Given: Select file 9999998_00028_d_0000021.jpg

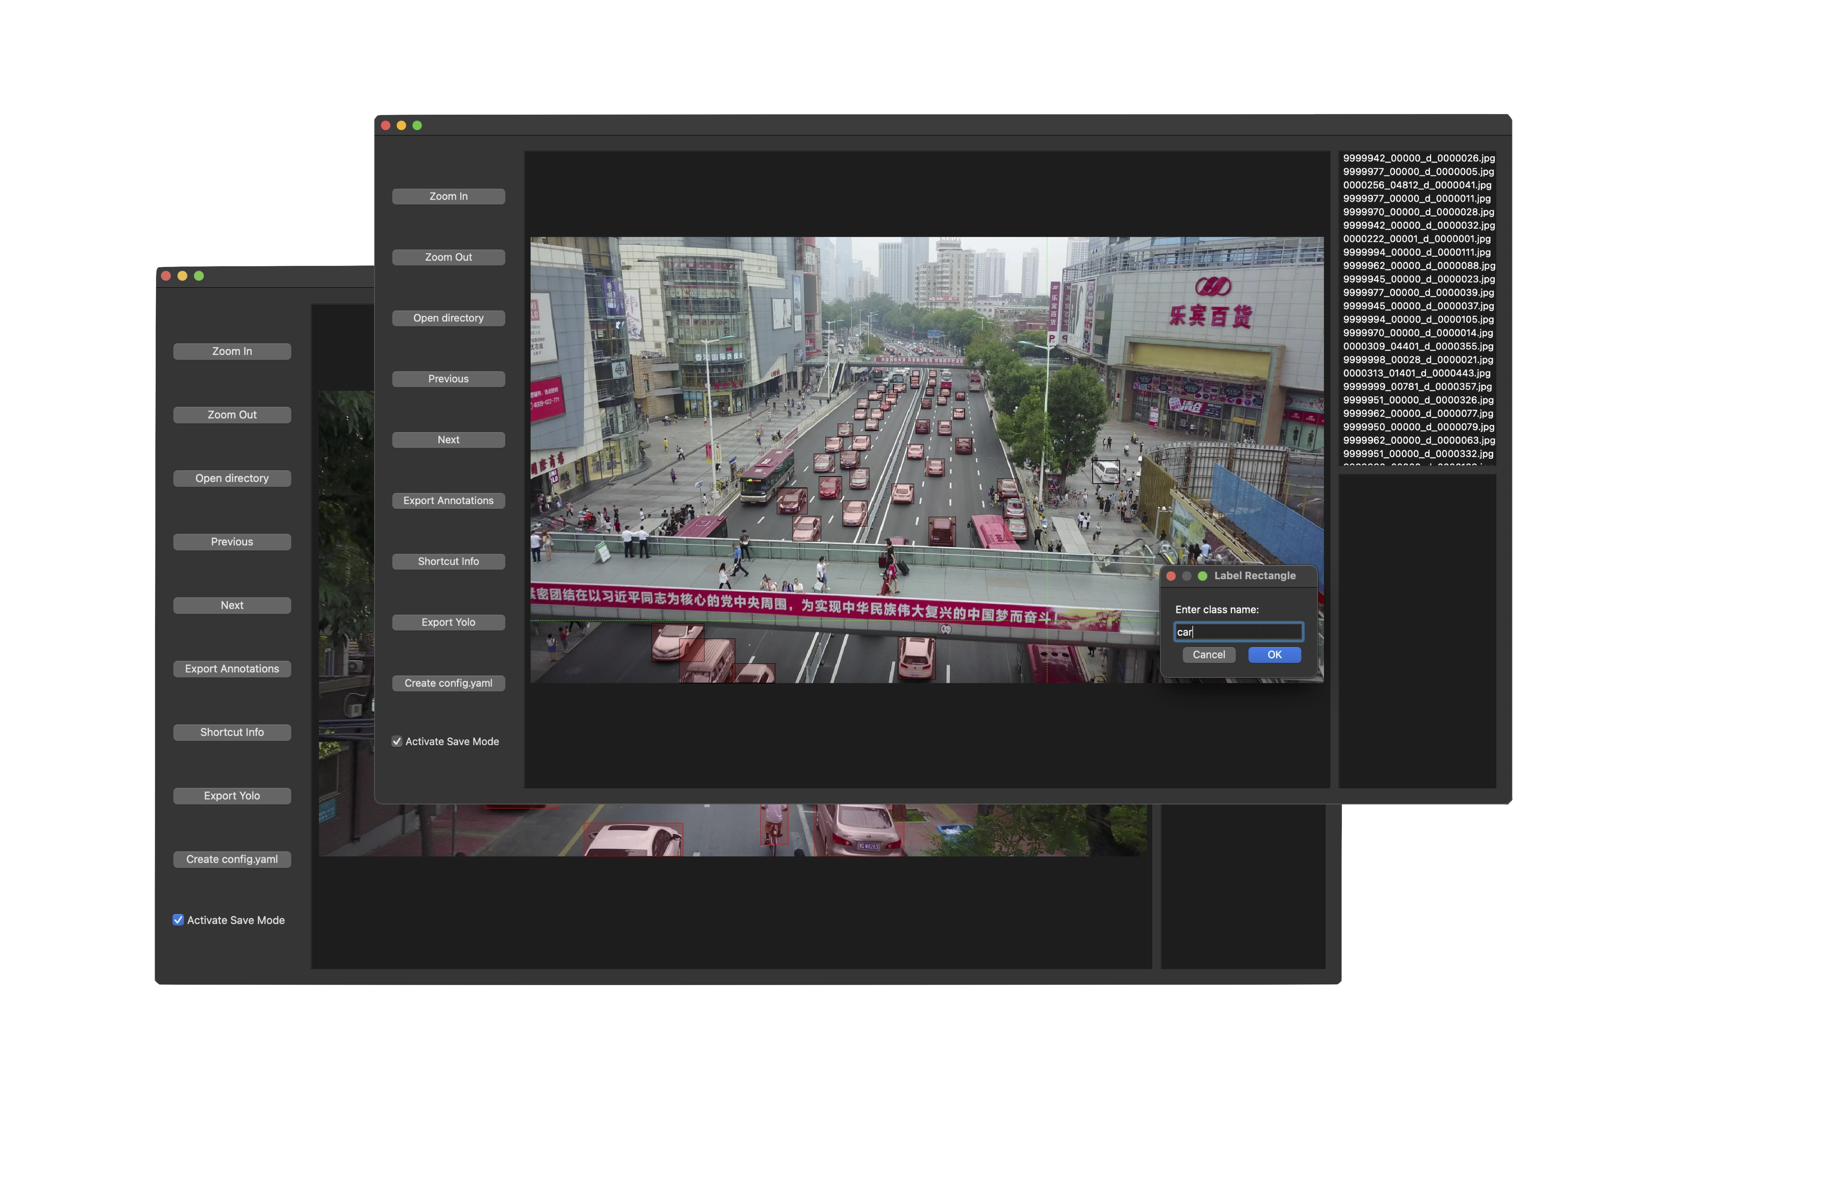Looking at the screenshot, I should tap(1418, 359).
